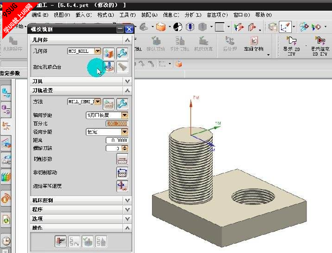Click the orange shaded cube icon

pos(161,27)
